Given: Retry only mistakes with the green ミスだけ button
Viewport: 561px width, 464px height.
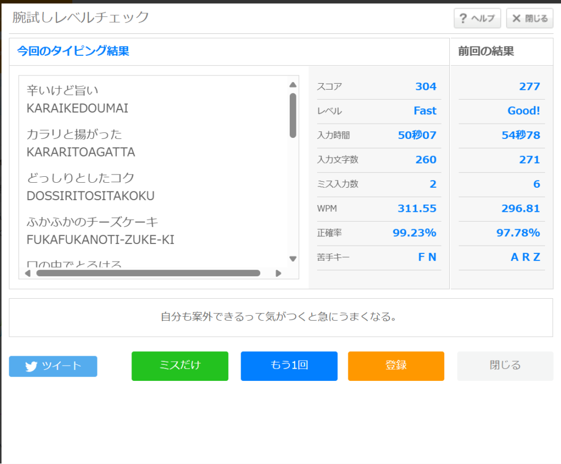Looking at the screenshot, I should (180, 366).
